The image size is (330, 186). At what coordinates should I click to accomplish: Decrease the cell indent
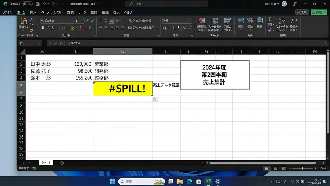point(118,28)
